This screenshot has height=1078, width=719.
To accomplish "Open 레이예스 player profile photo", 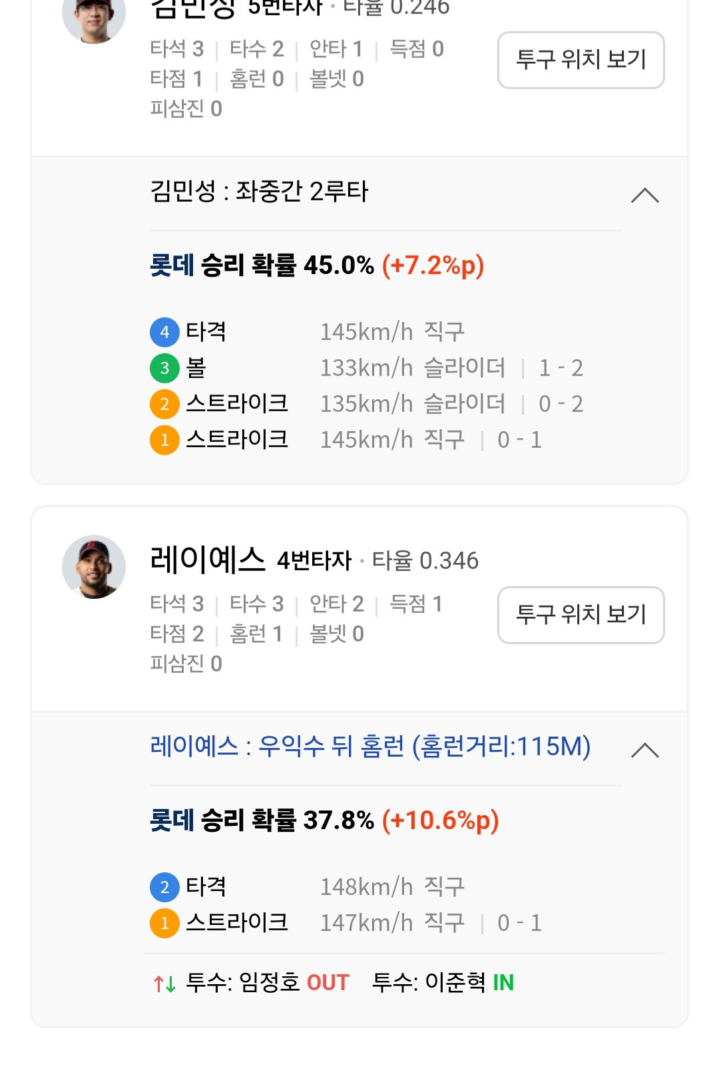I will [x=94, y=567].
